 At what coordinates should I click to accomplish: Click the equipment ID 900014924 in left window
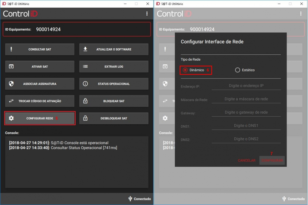click(x=48, y=29)
